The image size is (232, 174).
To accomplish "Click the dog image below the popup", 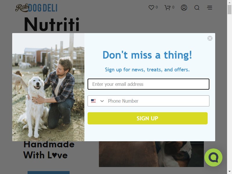I will pos(151,154).
